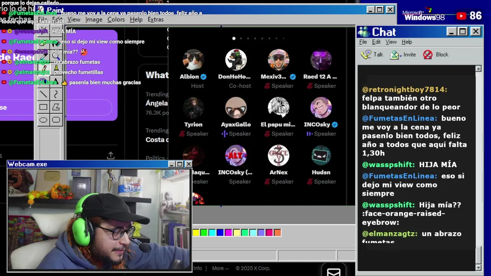This screenshot has width=491, height=276.
Task: Minimize the Chat window
Action: click(x=451, y=31)
